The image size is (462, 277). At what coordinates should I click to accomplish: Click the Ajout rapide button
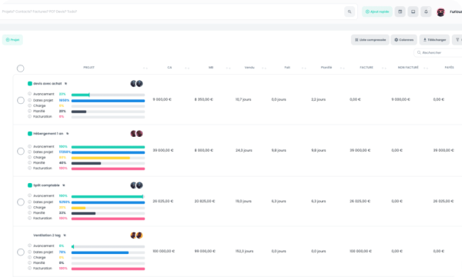377,12
